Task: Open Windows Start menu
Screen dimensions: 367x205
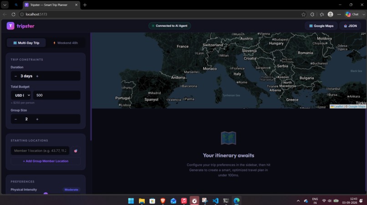Action: tap(131, 200)
